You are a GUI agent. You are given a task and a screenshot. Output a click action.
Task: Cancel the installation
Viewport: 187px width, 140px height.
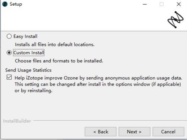(x=168, y=132)
